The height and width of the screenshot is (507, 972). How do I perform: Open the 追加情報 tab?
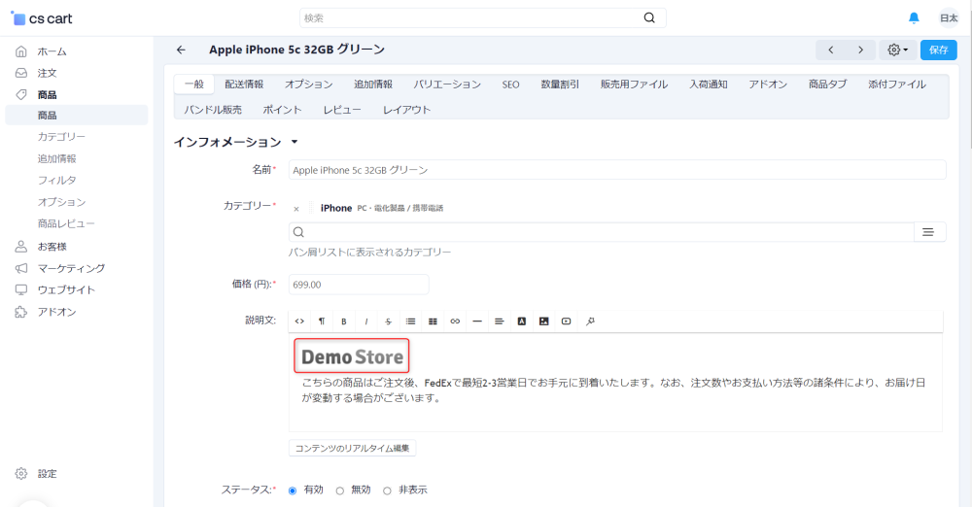pos(373,84)
